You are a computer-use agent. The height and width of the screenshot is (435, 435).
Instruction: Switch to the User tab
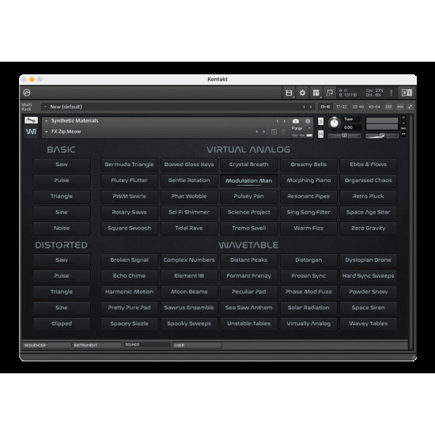(x=197, y=346)
